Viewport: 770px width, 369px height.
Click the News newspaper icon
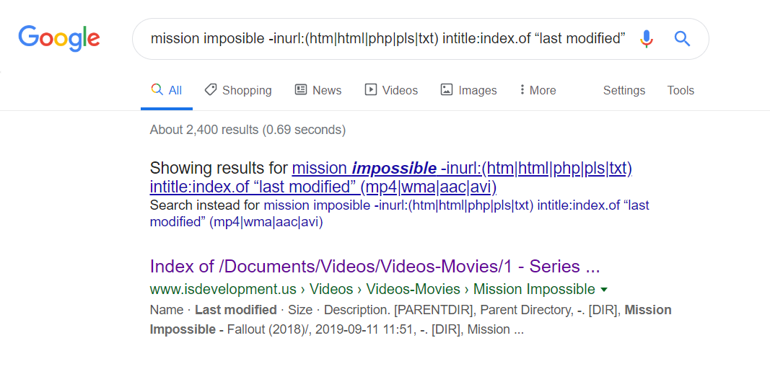[301, 90]
